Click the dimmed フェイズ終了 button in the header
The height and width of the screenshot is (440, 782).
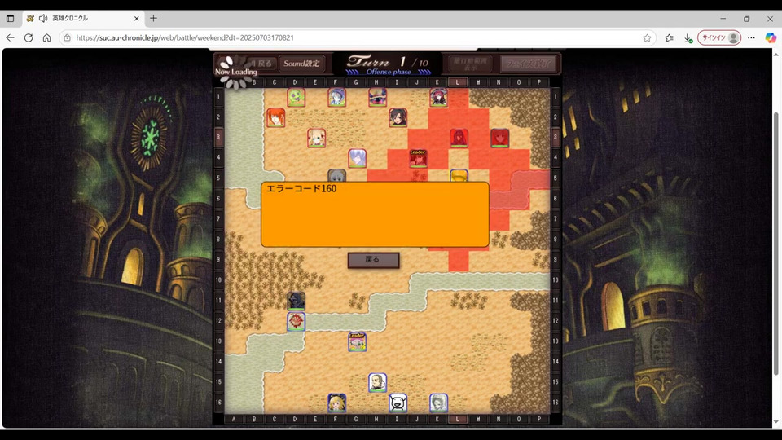click(528, 64)
